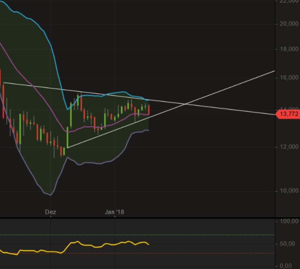This screenshot has height=269, width=300.
Task: Click the 100,00 RSI scale label
Action: point(289,221)
